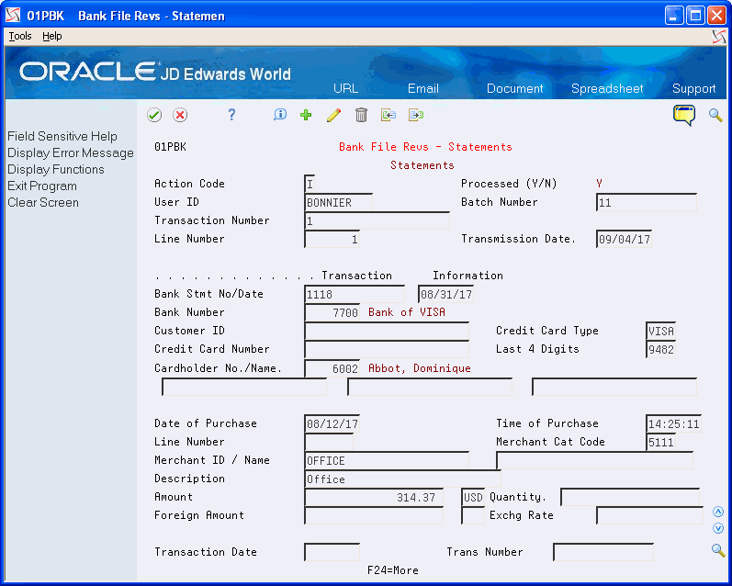Screen dimensions: 732x586
Task: Click the empty Credit Card Number field
Action: tap(387, 349)
